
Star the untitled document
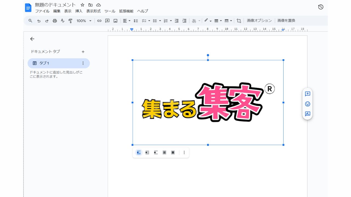(82, 5)
